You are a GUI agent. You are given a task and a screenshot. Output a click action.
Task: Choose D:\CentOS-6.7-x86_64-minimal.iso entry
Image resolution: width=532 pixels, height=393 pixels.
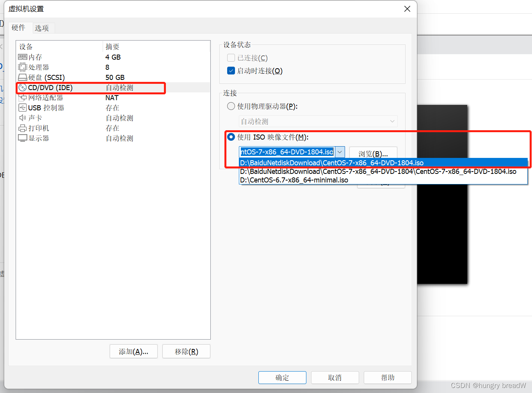point(383,180)
